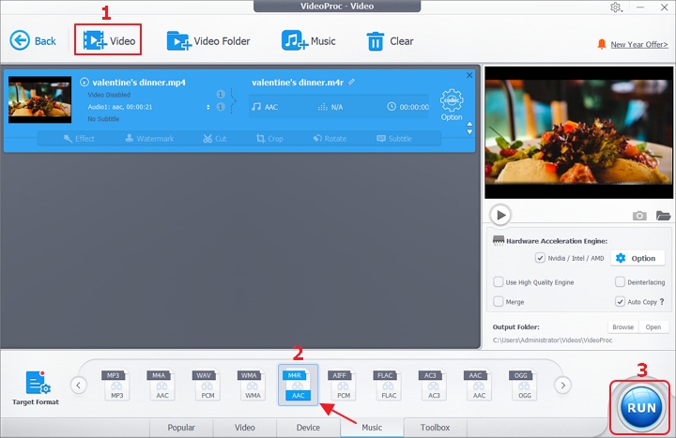Open codec Option for valentine's dinner
Viewport: 676px width, 438px height.
452,105
